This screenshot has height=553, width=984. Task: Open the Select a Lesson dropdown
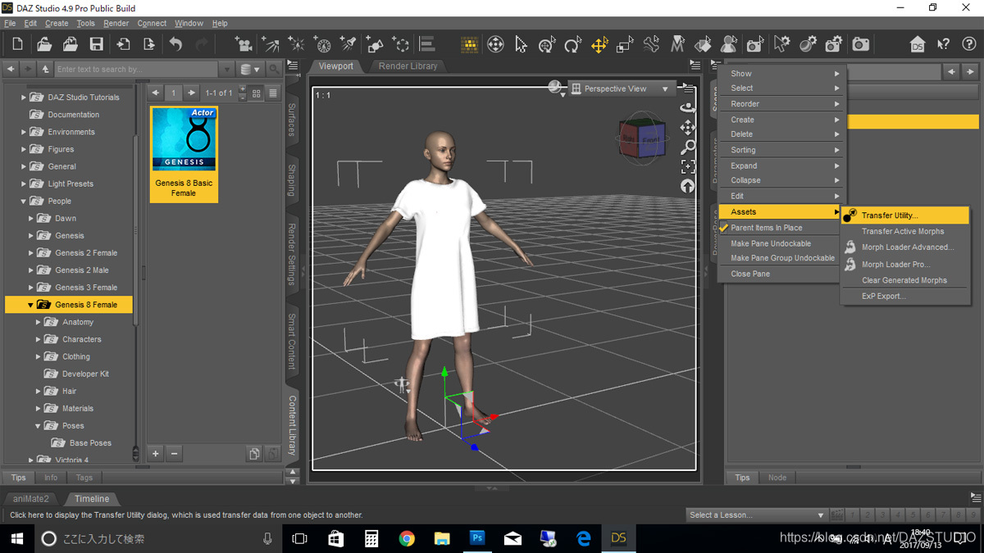(x=756, y=515)
